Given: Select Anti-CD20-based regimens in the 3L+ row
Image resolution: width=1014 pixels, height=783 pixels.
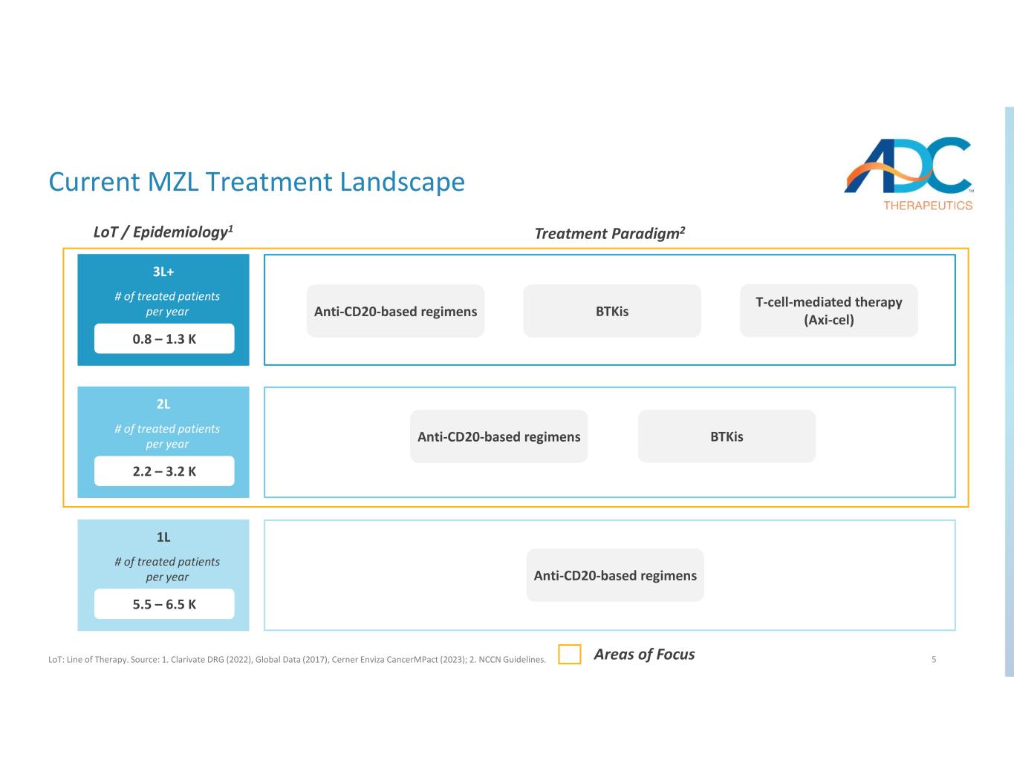Looking at the screenshot, I should [395, 312].
